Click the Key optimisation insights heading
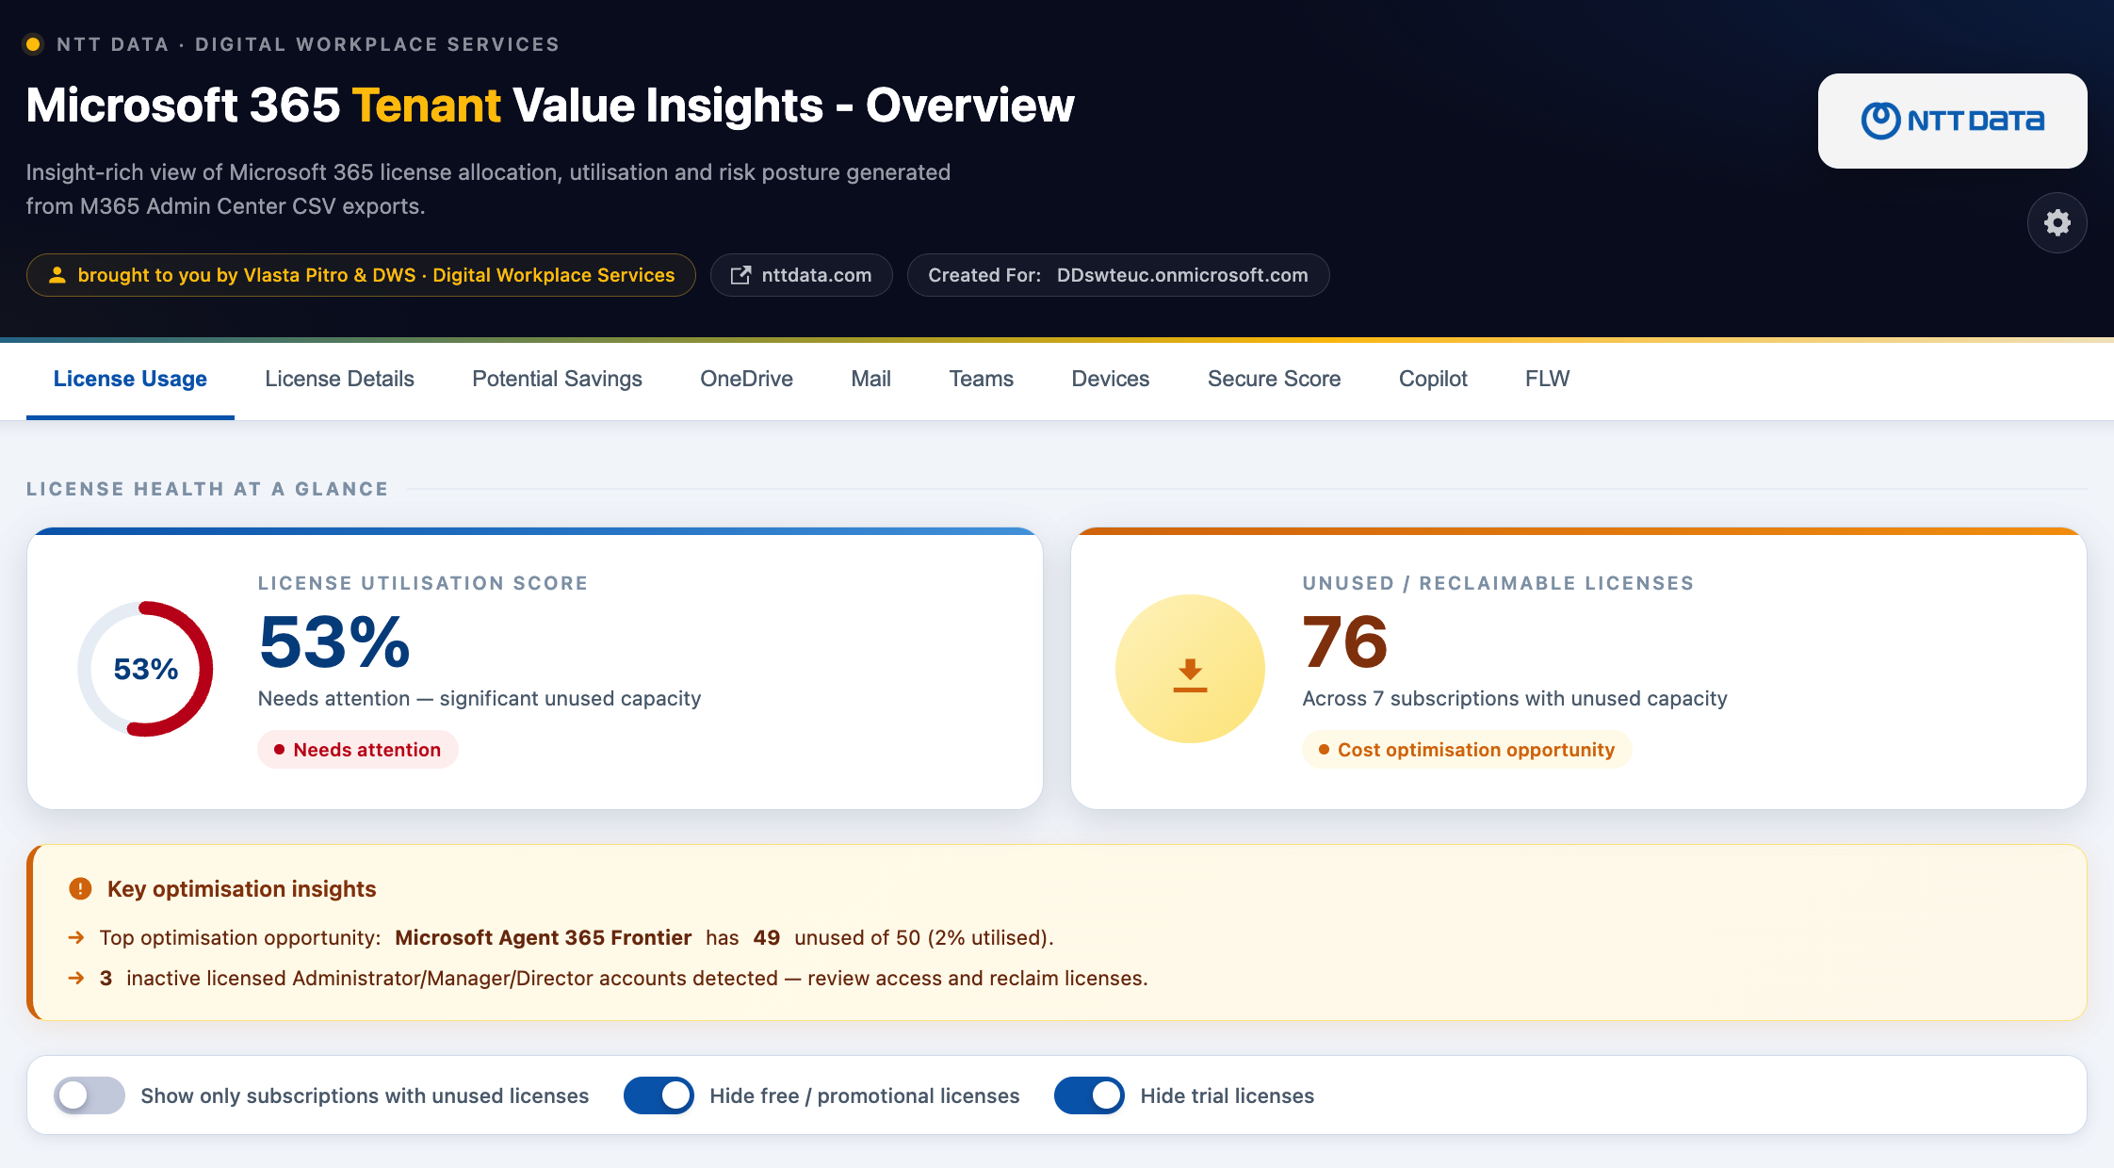The height and width of the screenshot is (1168, 2114). click(x=241, y=889)
